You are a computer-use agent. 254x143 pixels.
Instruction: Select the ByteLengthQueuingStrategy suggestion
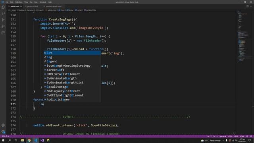coord(72,66)
